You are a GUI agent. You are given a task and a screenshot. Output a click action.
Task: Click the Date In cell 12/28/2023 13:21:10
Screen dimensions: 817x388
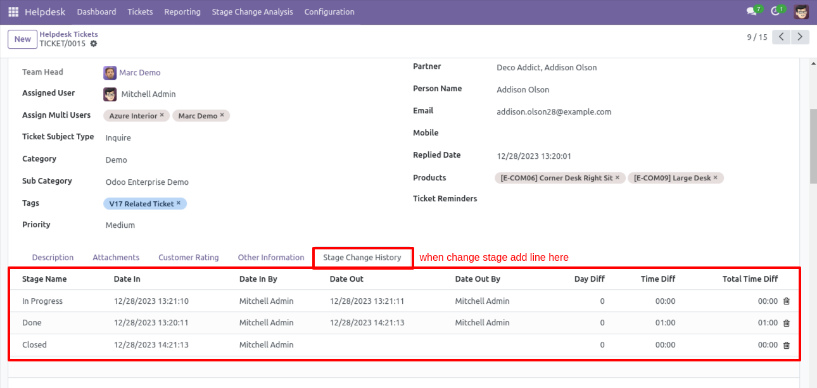[151, 301]
